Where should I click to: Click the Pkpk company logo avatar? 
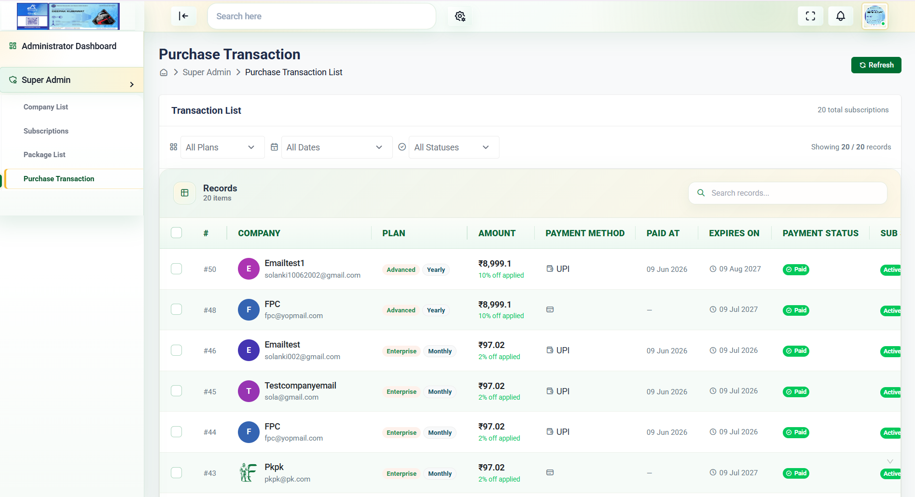click(249, 473)
